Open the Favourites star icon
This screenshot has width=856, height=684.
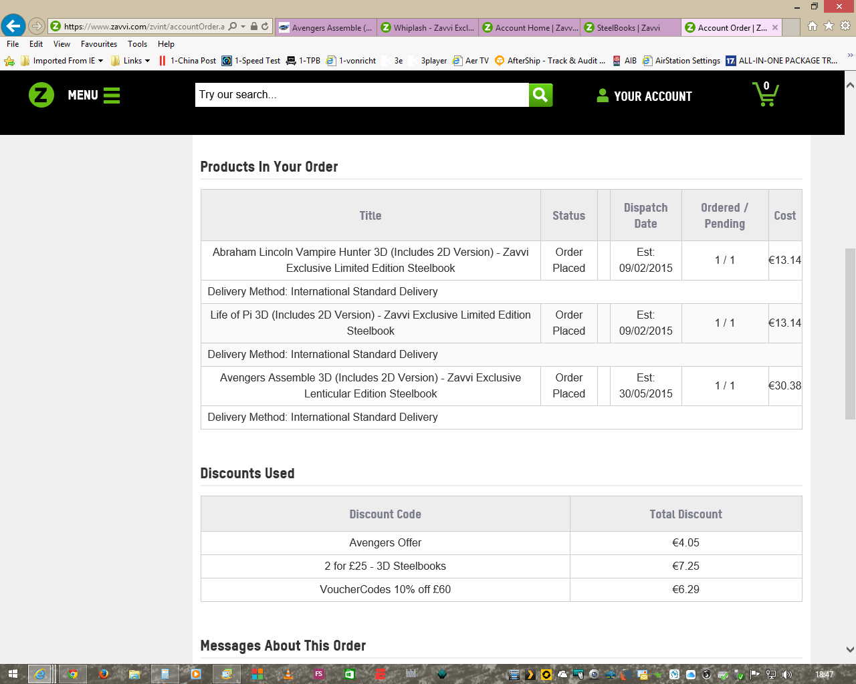click(829, 26)
